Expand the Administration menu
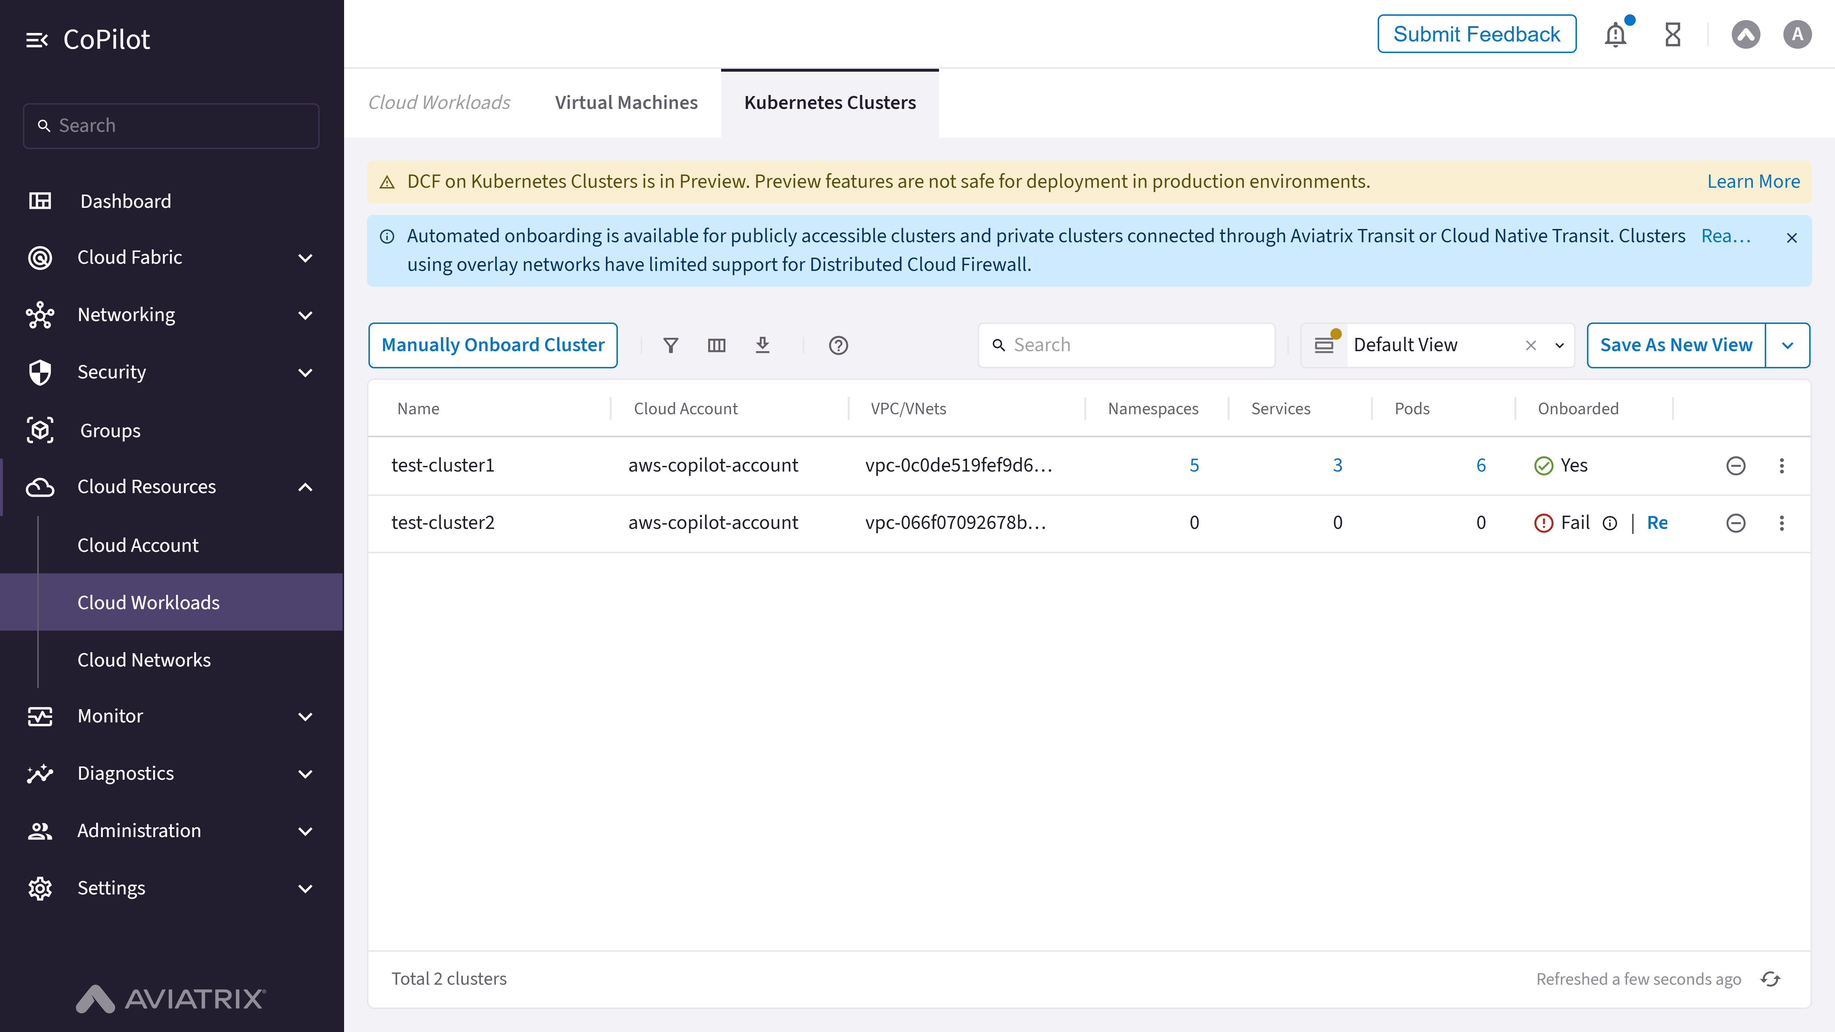Screen dimensions: 1835x1032 306,832
